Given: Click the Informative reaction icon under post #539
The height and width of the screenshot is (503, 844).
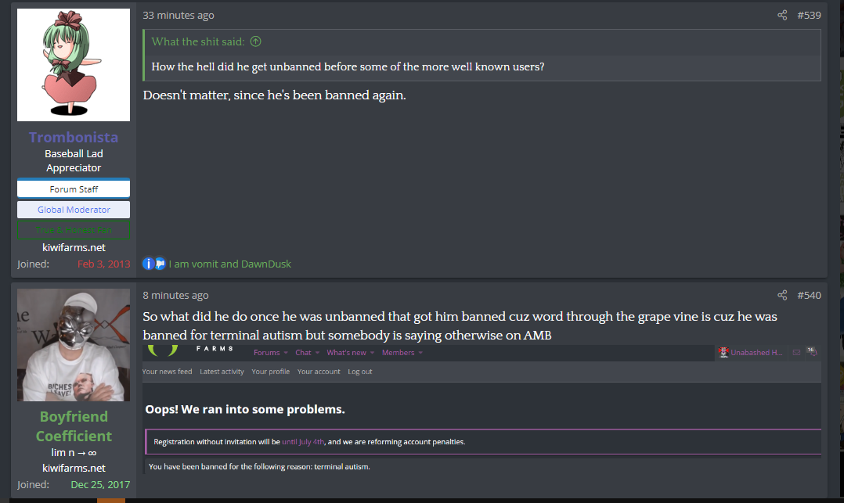Looking at the screenshot, I should pos(148,264).
